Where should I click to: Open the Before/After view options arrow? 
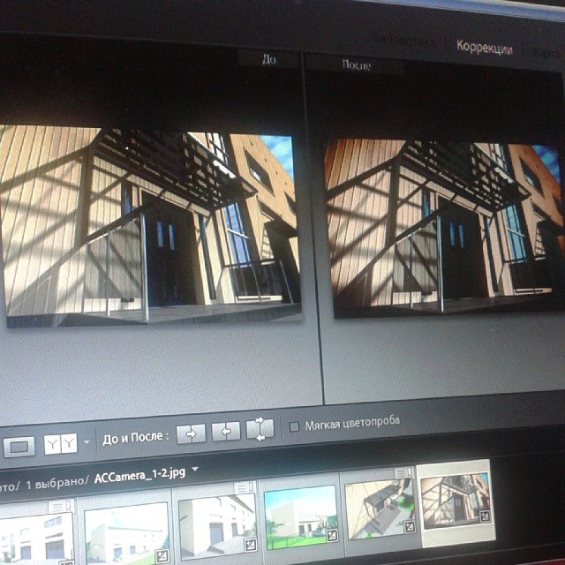(x=87, y=441)
